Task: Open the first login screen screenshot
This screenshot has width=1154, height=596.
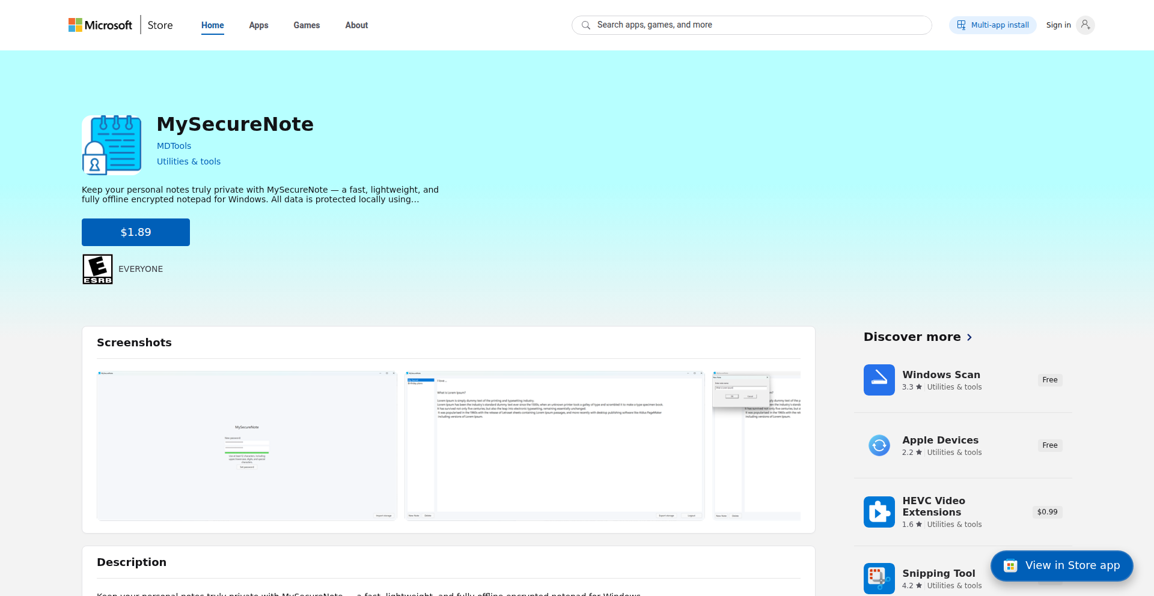Action: 247,445
